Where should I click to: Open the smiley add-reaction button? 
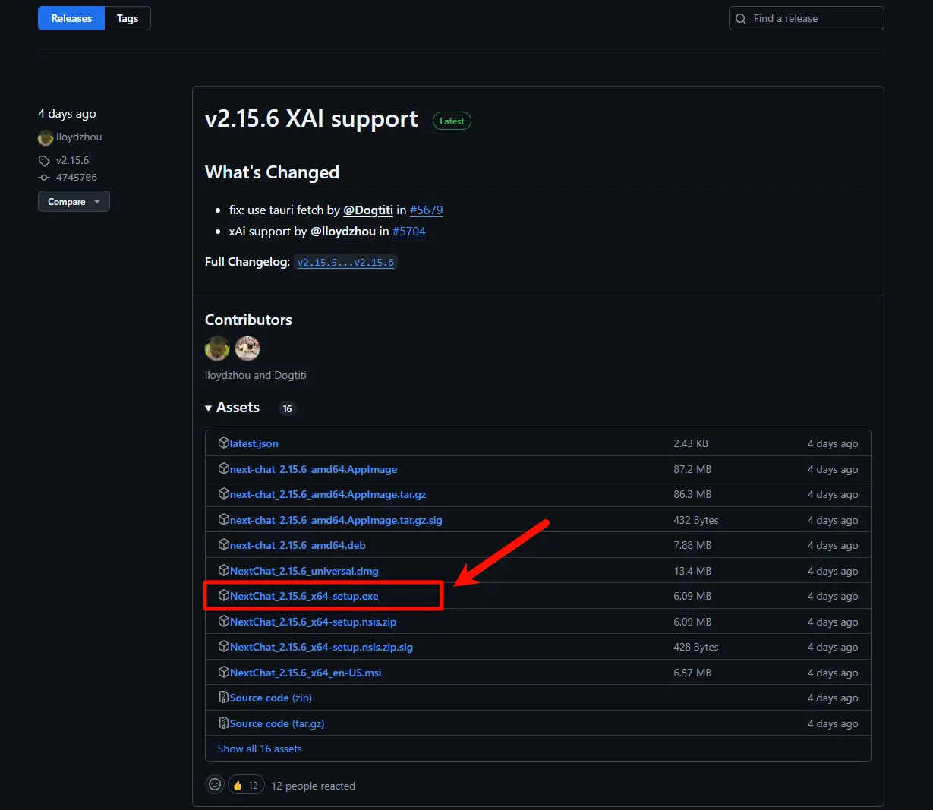215,785
